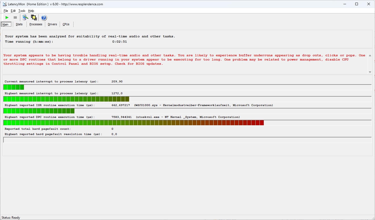Image resolution: width=375 pixels, height=220 pixels.
Task: Click the gray stop monitoring icon
Action: [x=15, y=18]
